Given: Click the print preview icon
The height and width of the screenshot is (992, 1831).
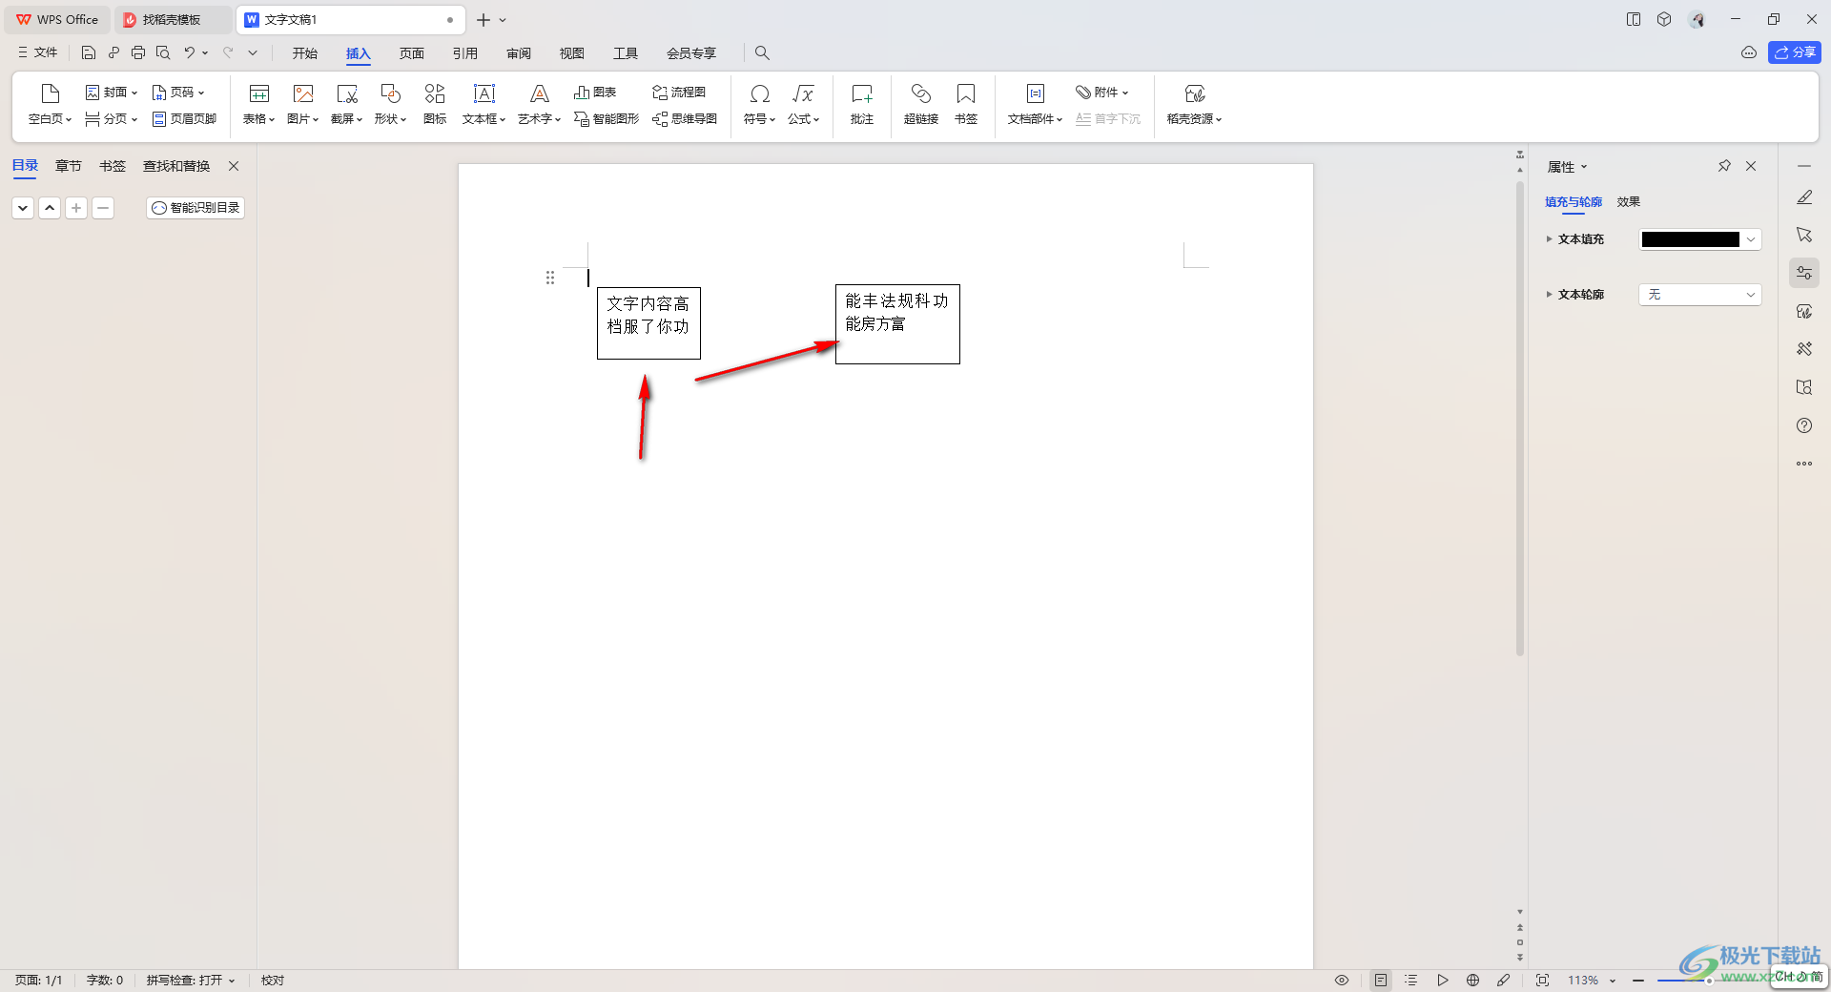Looking at the screenshot, I should pos(163,52).
